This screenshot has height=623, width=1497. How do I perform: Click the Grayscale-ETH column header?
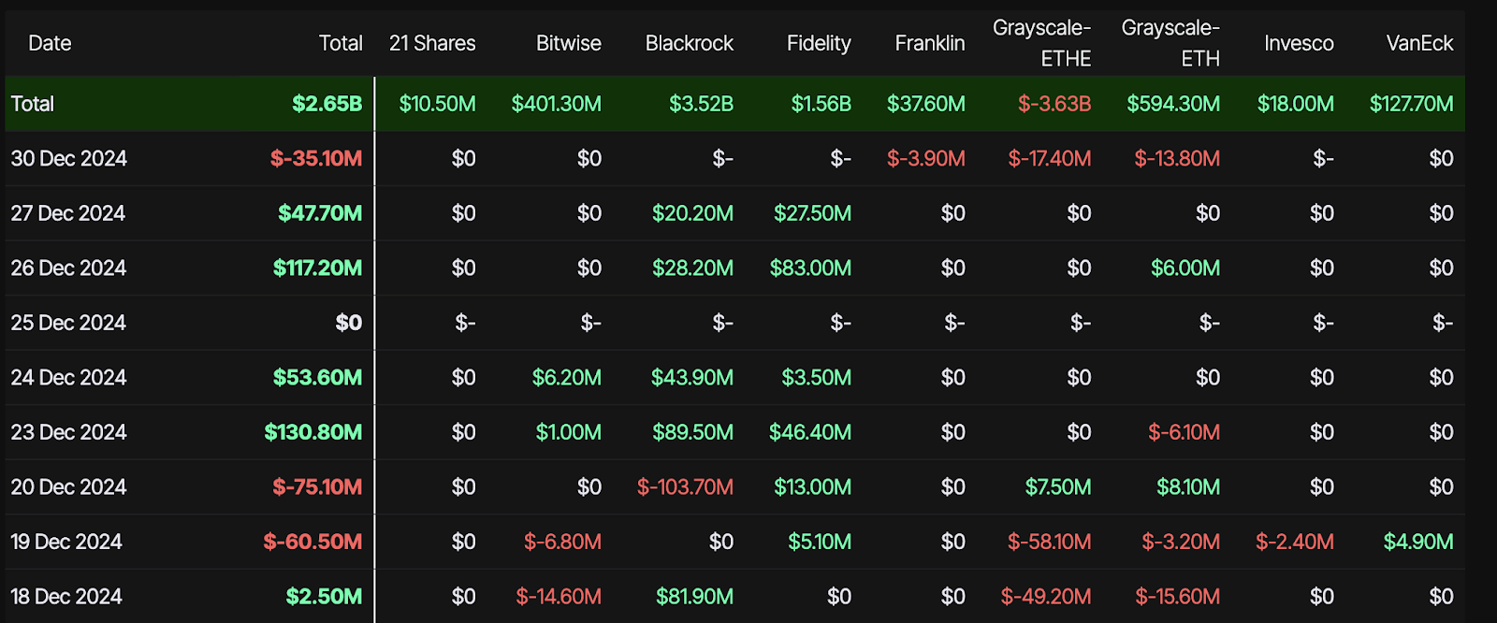click(1170, 43)
